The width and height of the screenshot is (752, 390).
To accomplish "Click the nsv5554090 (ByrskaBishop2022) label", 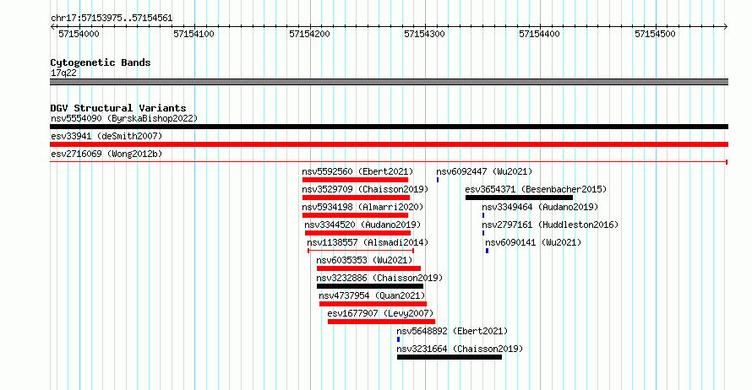I will point(124,118).
